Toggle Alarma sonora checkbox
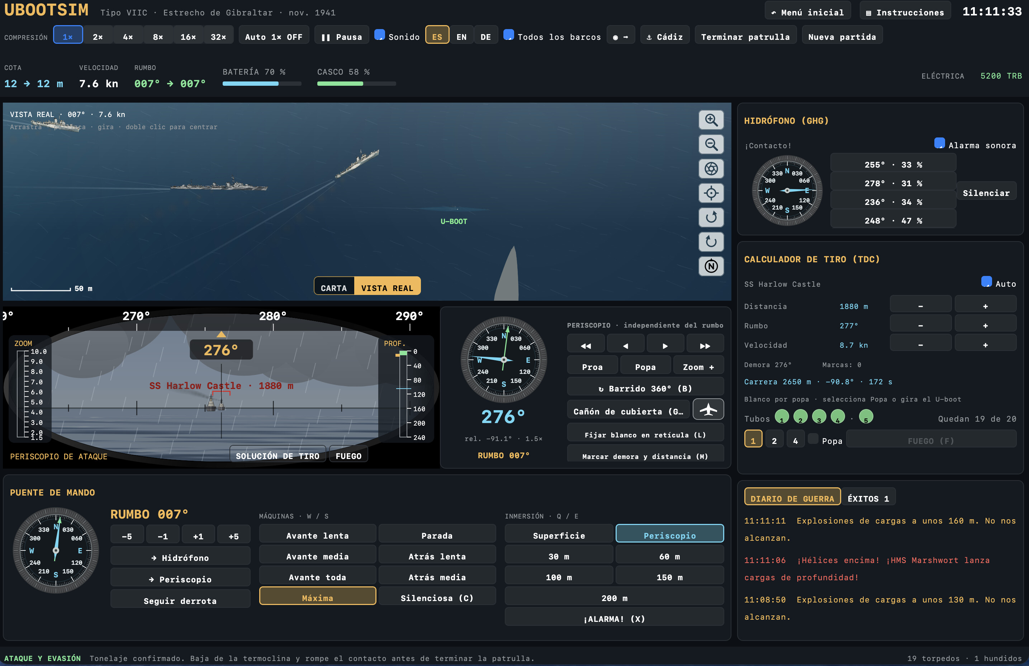Screen dimensions: 1029x666 939,143
